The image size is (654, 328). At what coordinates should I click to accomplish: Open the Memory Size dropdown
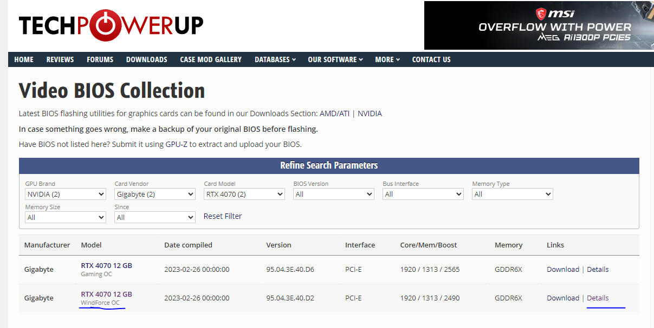[66, 217]
